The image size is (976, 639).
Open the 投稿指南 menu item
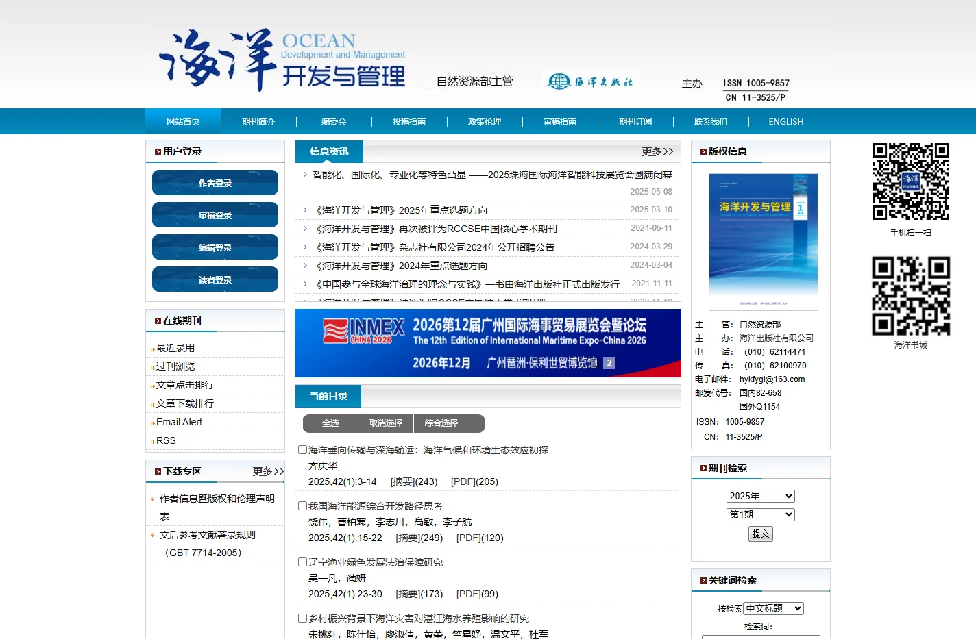[x=409, y=122]
